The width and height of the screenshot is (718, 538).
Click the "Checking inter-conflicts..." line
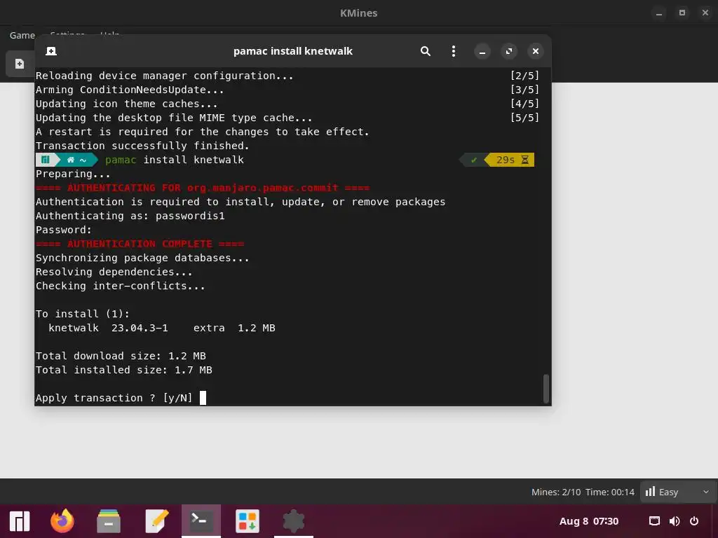pyautogui.click(x=120, y=286)
